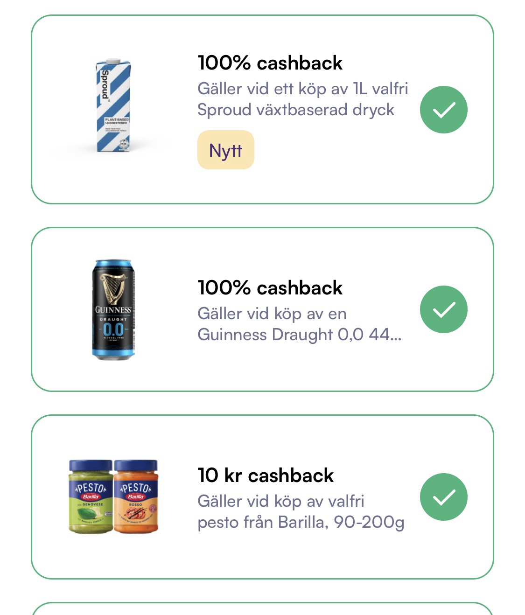Click the 'Gäller vid köp av en' line
This screenshot has width=525, height=615.
[272, 314]
